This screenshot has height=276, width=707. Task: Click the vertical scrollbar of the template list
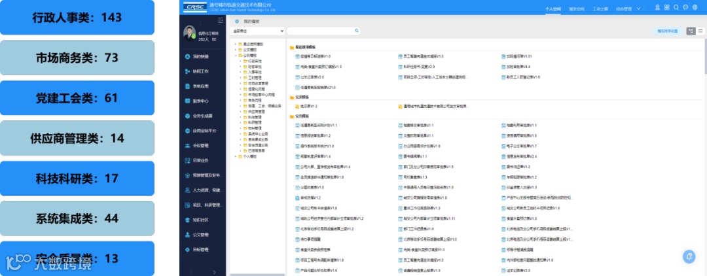coord(705,56)
